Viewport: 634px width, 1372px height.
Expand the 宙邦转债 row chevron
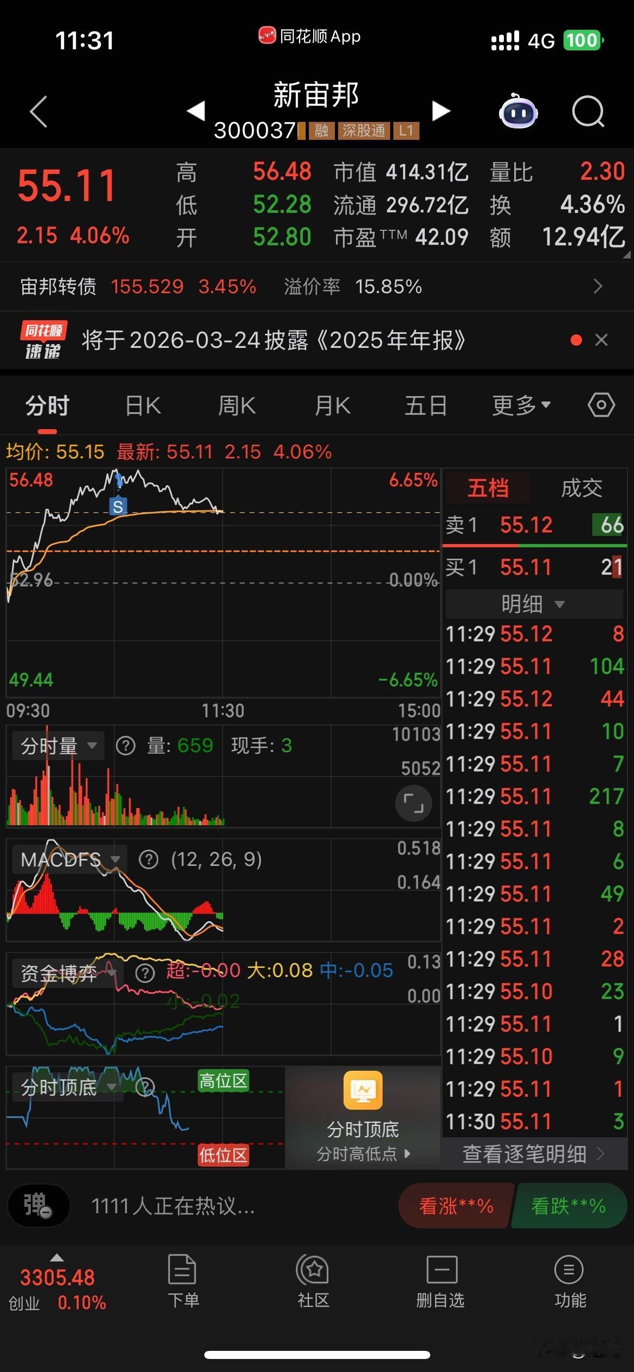(x=598, y=286)
